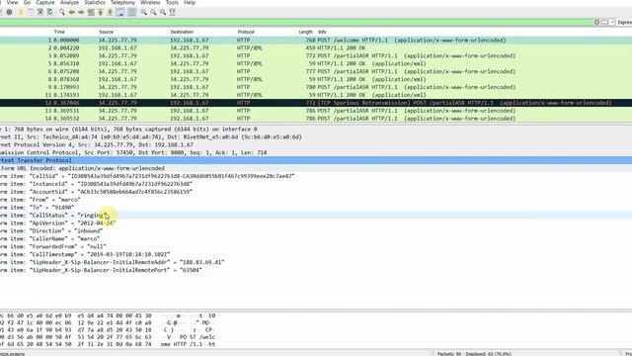Screen dimensions: 632x356
Task: Select the CallSid form item
Action: (x=316, y=176)
